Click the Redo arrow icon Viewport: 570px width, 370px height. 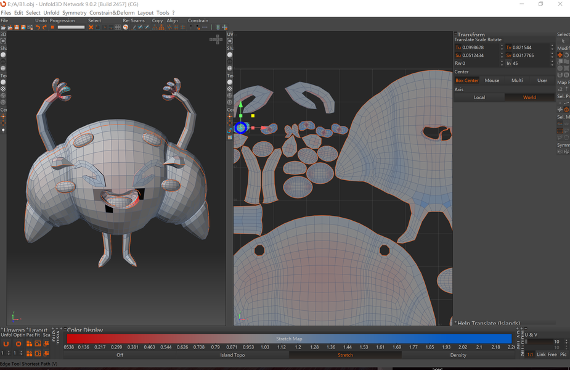pos(44,27)
